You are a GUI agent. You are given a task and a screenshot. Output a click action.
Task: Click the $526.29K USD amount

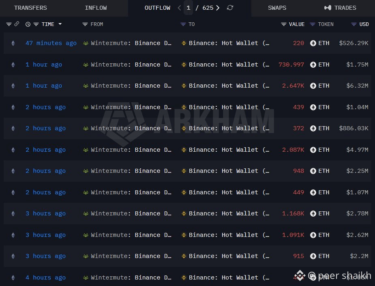pos(354,43)
